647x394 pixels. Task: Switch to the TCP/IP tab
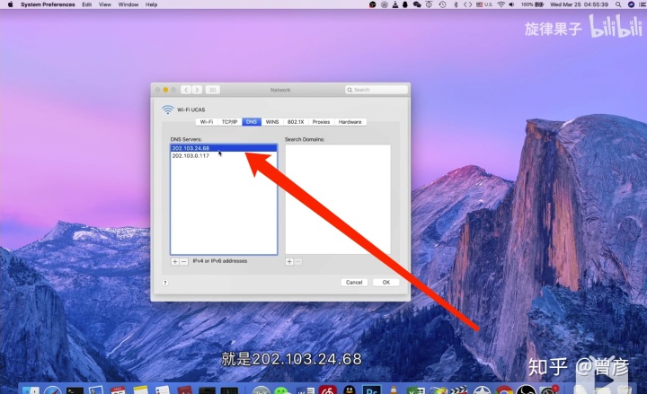click(229, 122)
